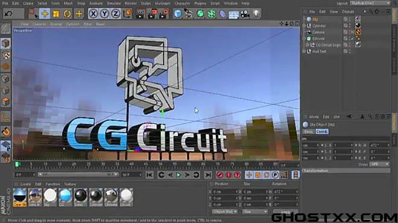398x223 pixels.
Task: Add a Cube primitive object
Action: pyautogui.click(x=178, y=14)
